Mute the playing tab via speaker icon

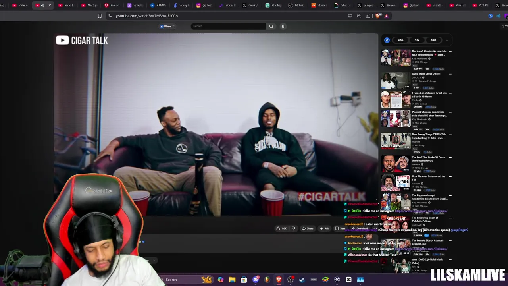[42, 5]
